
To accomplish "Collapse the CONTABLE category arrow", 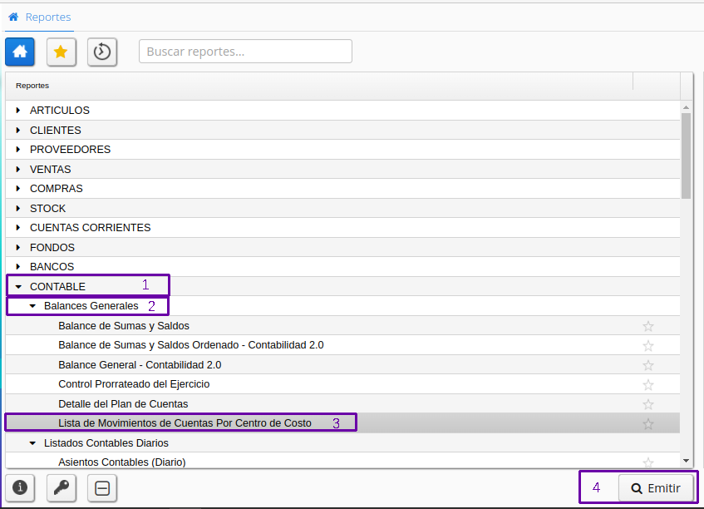I will point(18,286).
